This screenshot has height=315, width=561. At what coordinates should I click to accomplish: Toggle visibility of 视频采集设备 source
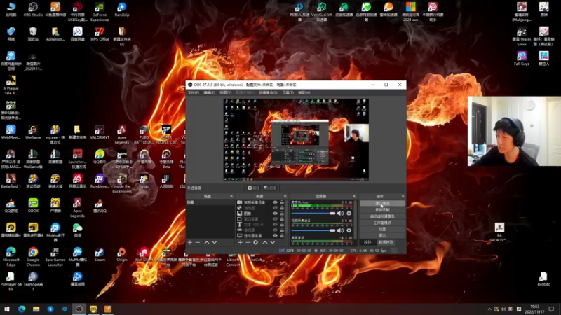(275, 202)
